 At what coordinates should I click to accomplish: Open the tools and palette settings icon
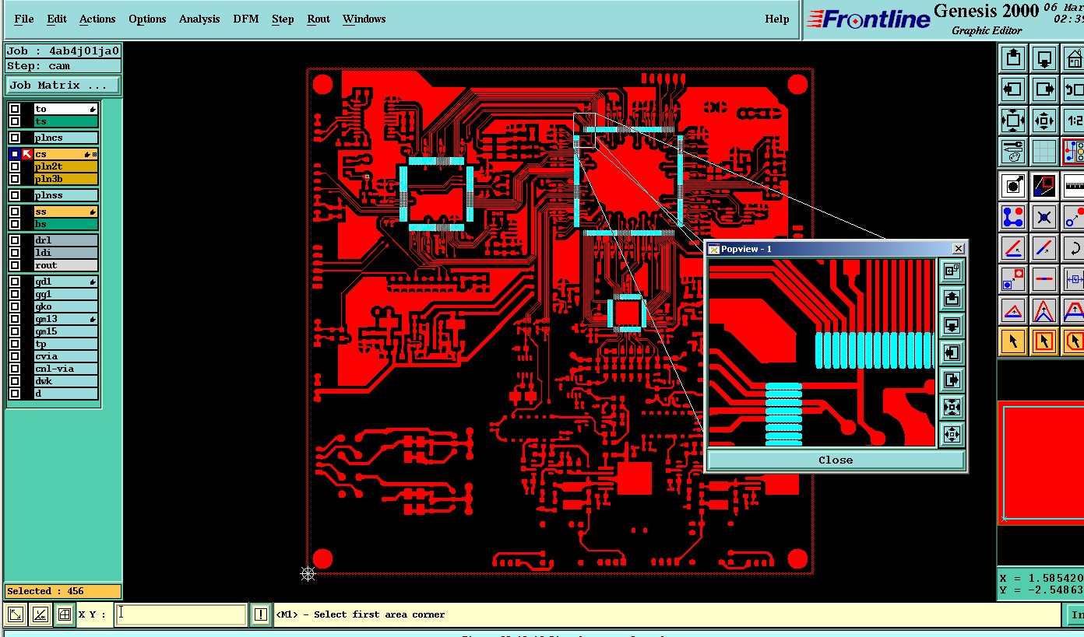tap(1013, 152)
